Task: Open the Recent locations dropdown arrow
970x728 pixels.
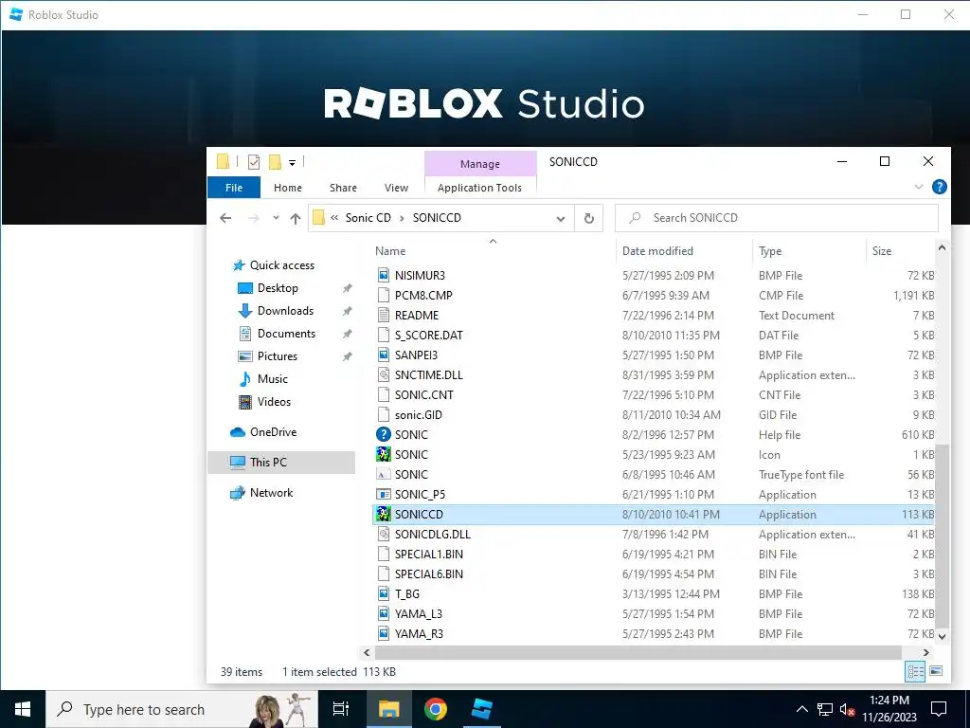Action: coord(276,217)
